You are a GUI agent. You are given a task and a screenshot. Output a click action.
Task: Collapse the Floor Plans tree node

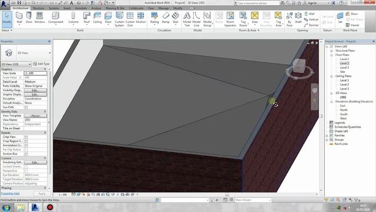coord(331,55)
